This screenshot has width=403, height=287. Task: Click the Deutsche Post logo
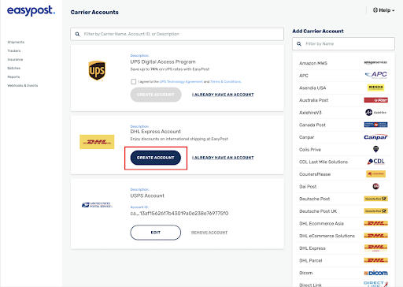[375, 199]
